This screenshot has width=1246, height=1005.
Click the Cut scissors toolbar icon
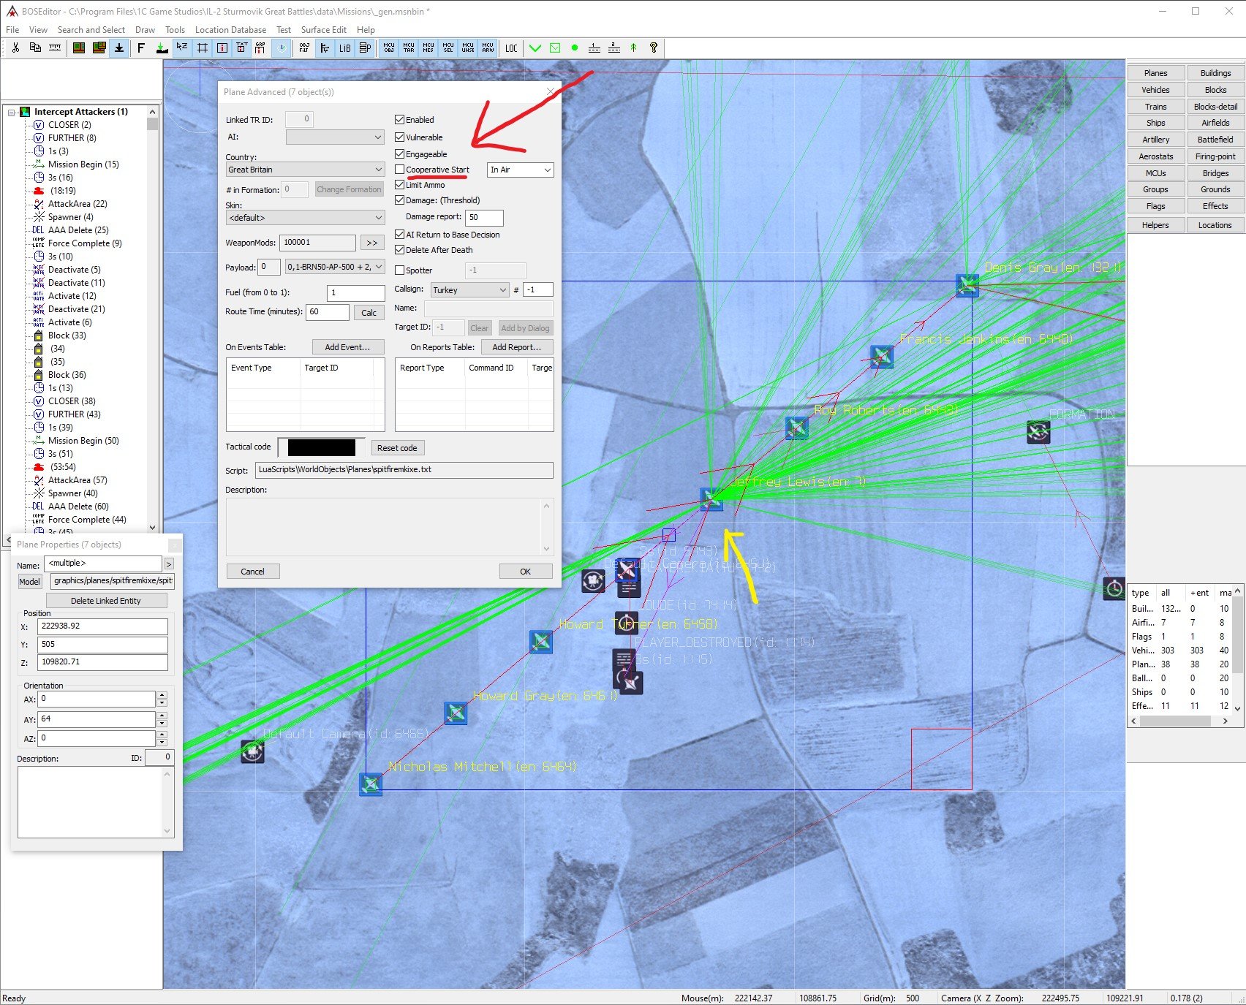15,48
